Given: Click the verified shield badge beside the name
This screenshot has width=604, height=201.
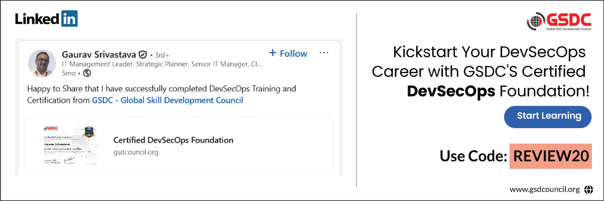Looking at the screenshot, I should (x=143, y=54).
